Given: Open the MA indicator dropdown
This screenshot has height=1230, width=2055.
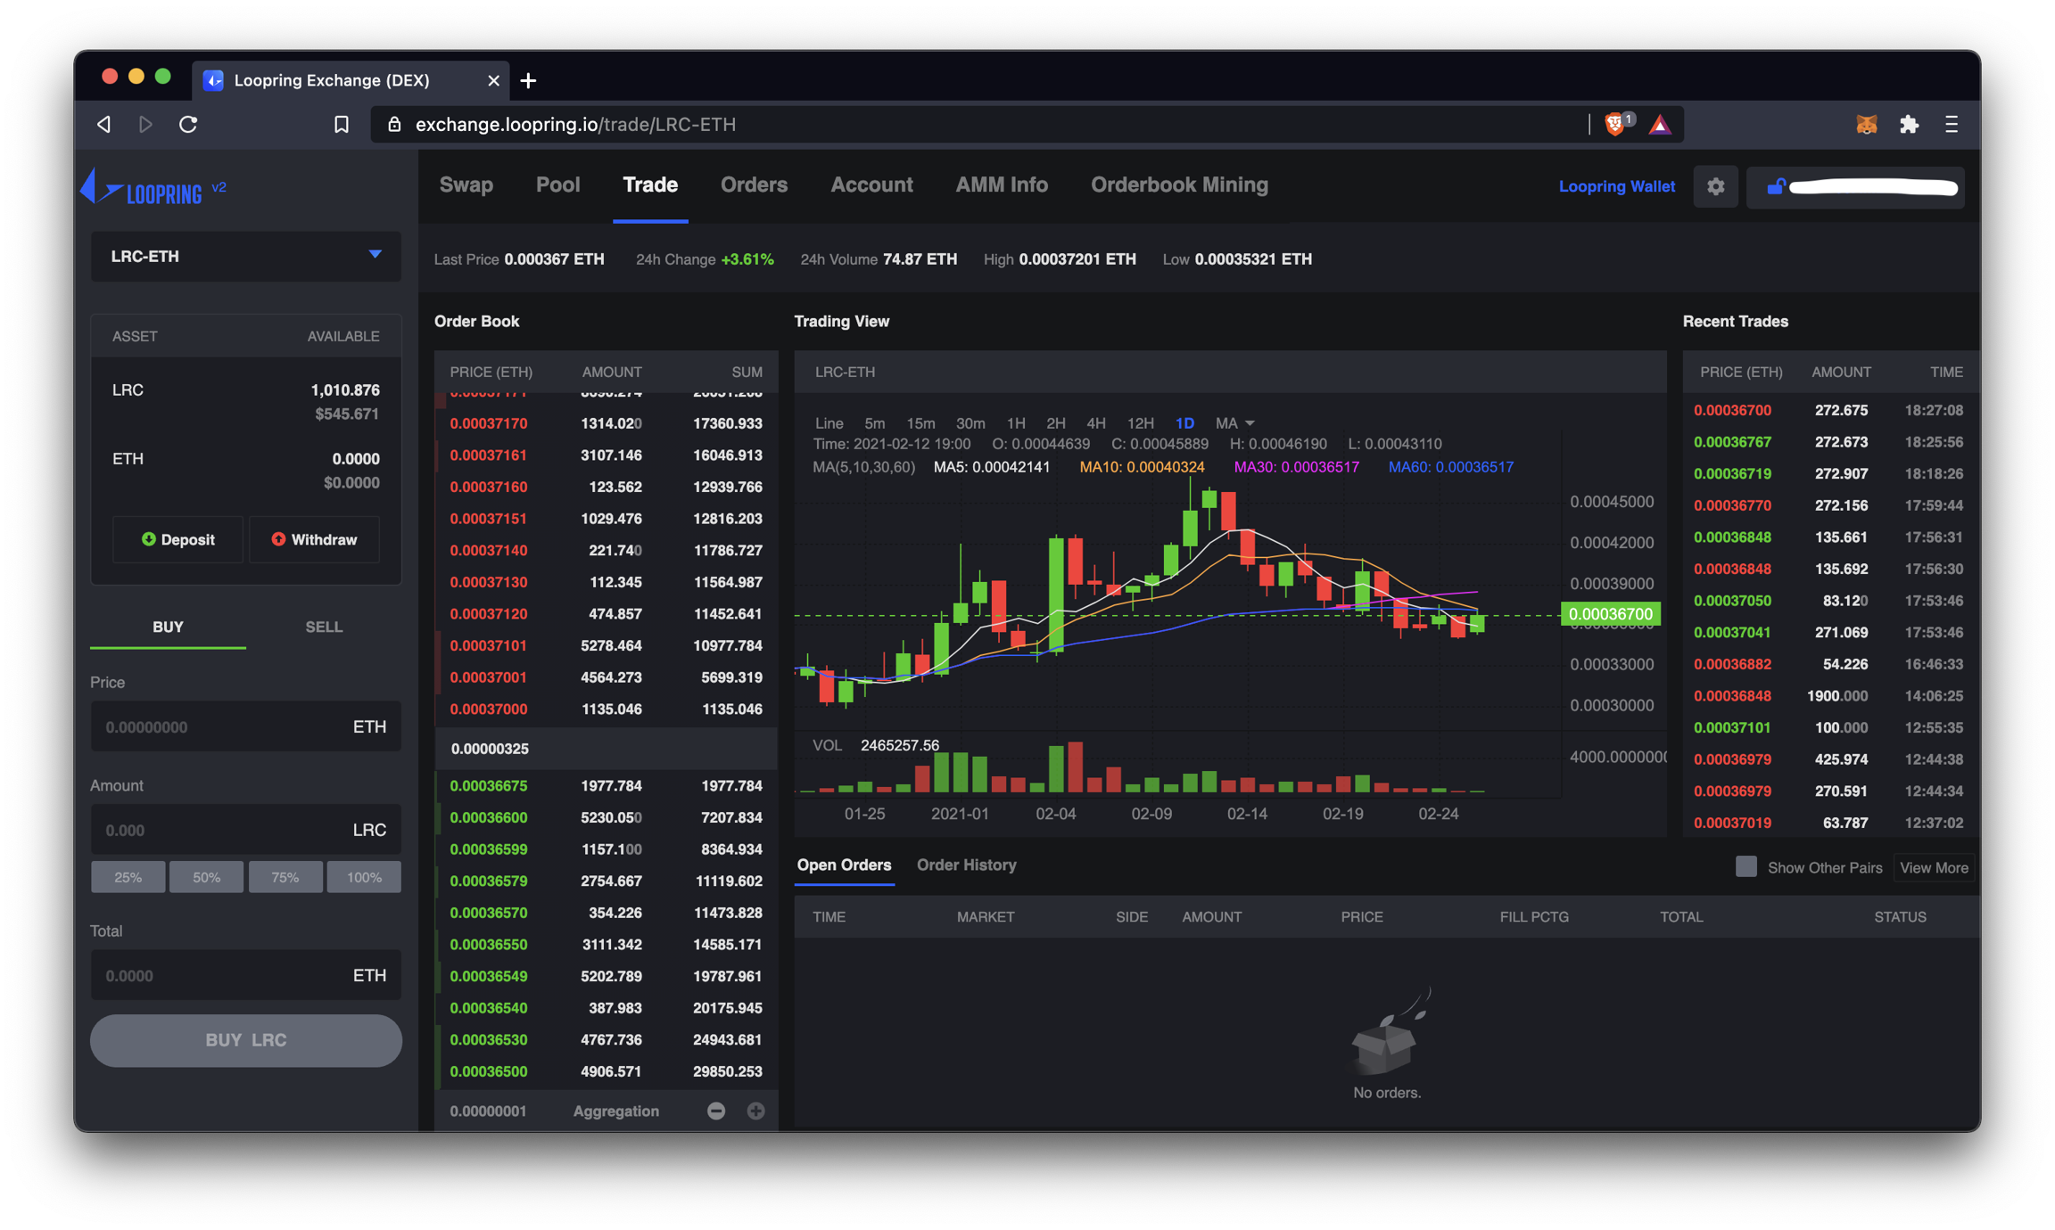Looking at the screenshot, I should [1234, 423].
